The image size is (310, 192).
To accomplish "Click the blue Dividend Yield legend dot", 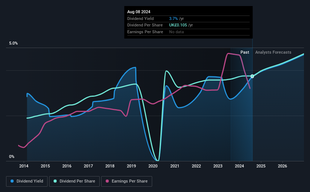I will 12,181.
